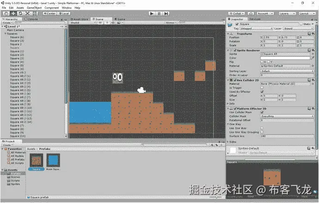Toggle scene audio icon in Scene toolbar
The image size is (319, 203).
(x=113, y=23)
